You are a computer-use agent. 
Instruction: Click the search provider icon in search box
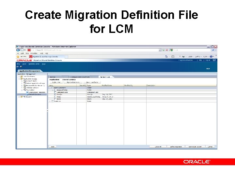click(171, 50)
